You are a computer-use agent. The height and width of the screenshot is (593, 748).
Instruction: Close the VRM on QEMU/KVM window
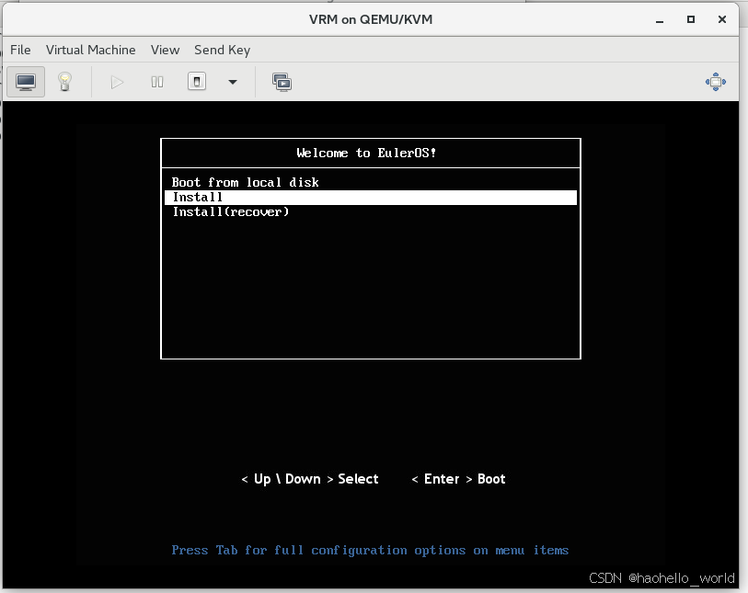(x=722, y=19)
